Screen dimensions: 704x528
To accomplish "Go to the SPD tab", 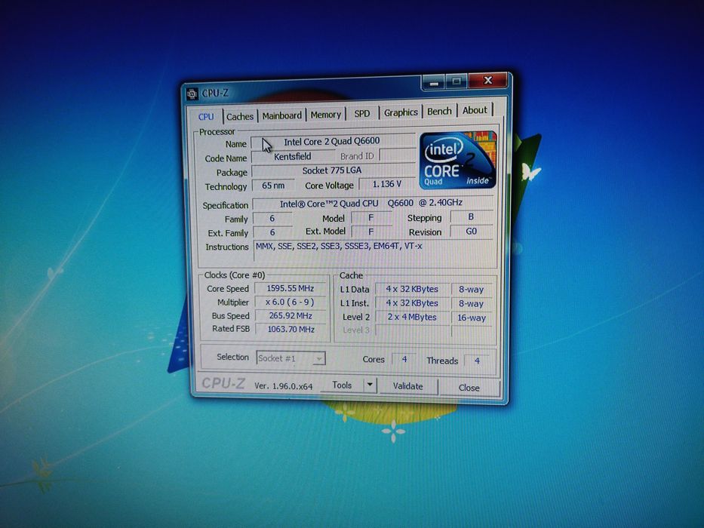I will coord(362,114).
